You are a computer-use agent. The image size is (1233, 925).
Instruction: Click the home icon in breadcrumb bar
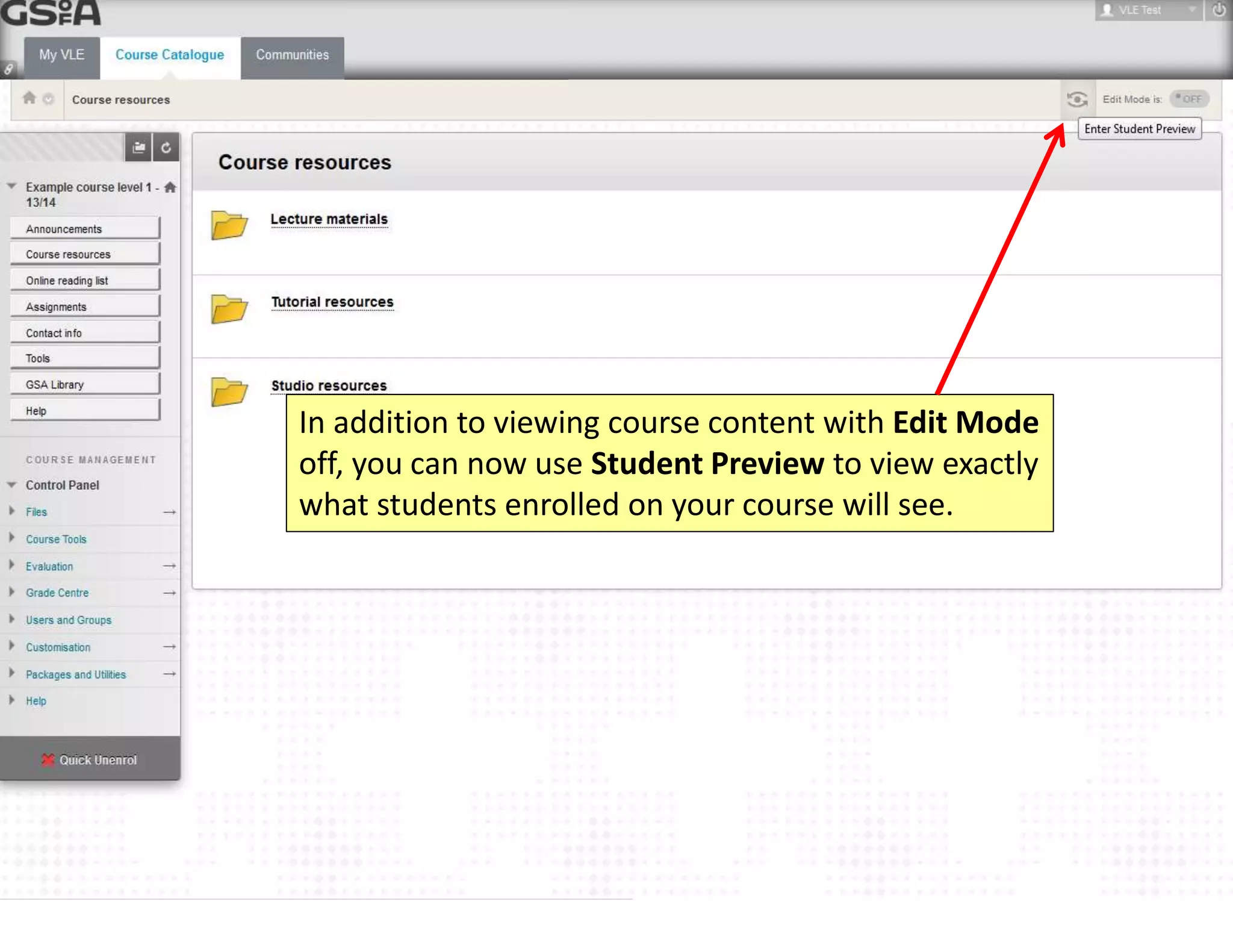tap(29, 98)
